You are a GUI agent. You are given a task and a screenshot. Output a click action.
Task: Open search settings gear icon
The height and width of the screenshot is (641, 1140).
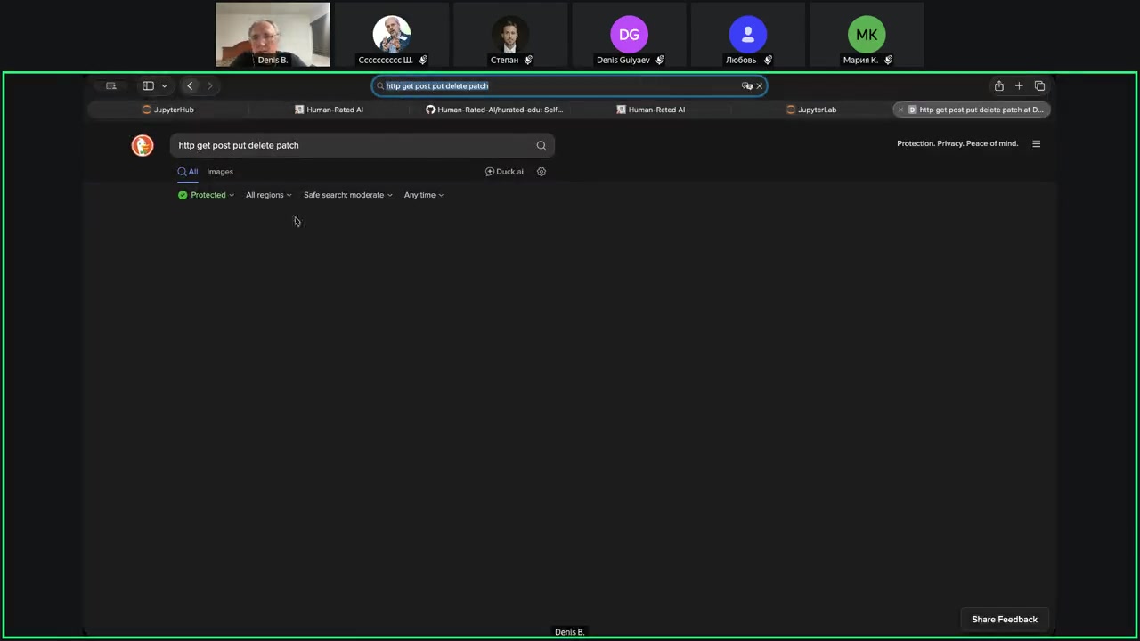(541, 172)
